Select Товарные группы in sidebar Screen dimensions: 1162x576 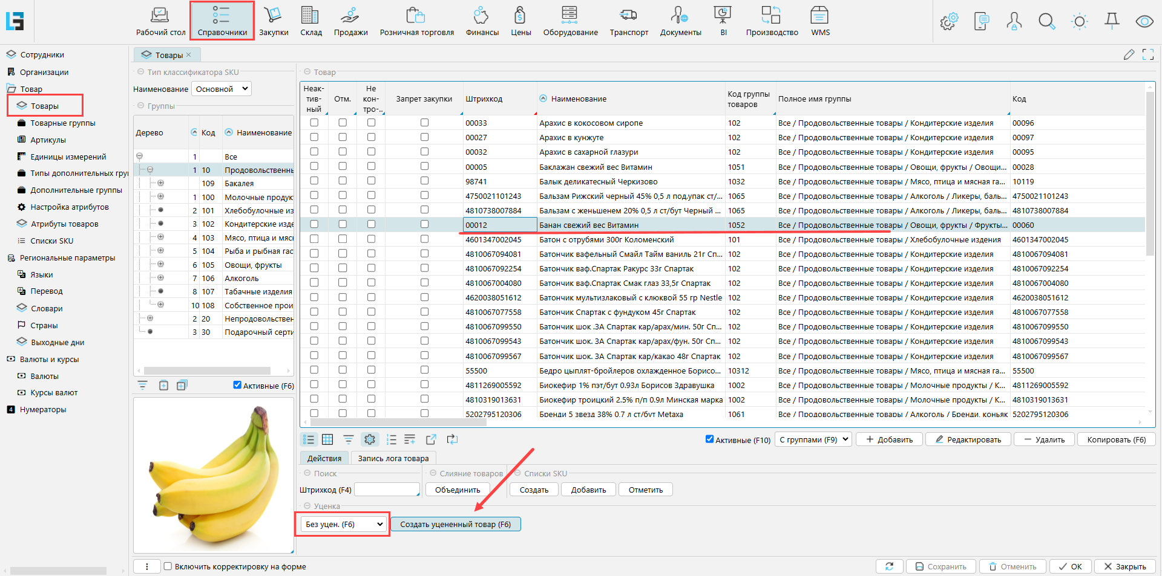pos(63,123)
